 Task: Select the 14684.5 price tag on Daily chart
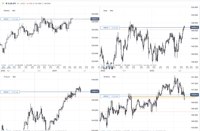pyautogui.click(x=194, y=27)
